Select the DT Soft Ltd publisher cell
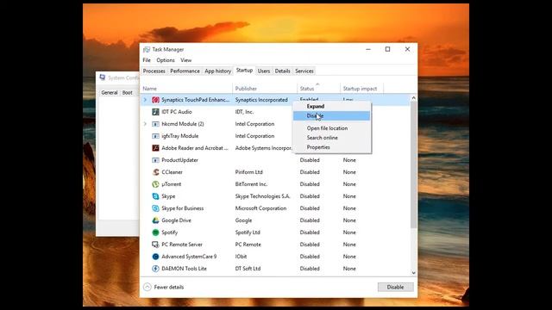The width and height of the screenshot is (552, 310). point(248,269)
